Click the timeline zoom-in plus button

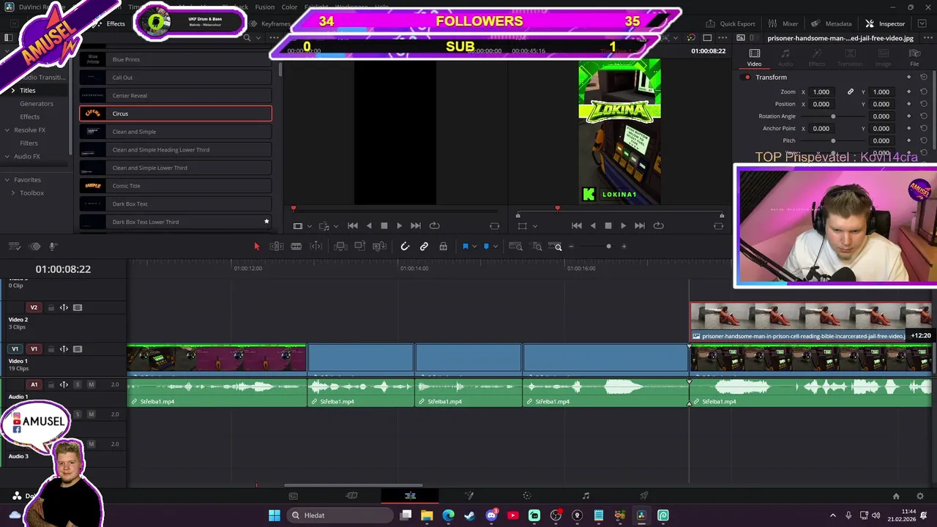pos(624,247)
